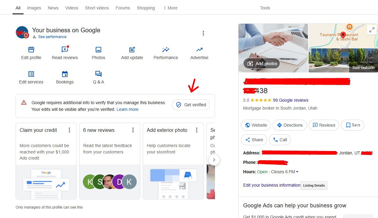The width and height of the screenshot is (378, 218).
Task: Show next suggestion cards with chevron arrow
Action: tap(214, 160)
